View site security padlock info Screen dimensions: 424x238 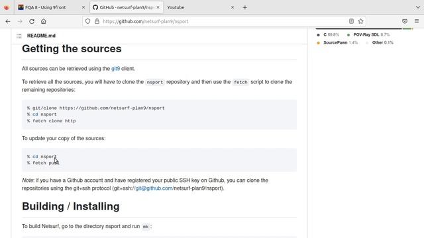tap(97, 21)
